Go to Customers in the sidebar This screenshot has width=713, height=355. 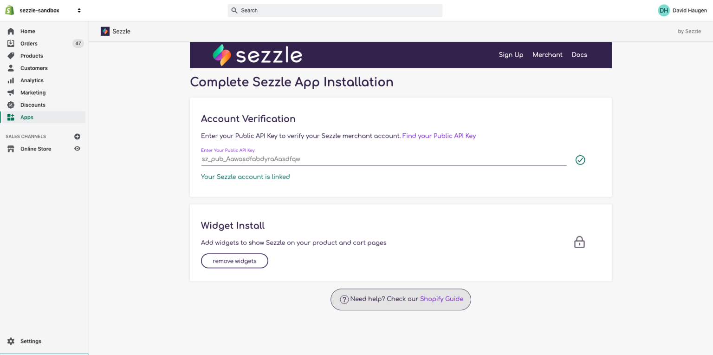pos(34,68)
